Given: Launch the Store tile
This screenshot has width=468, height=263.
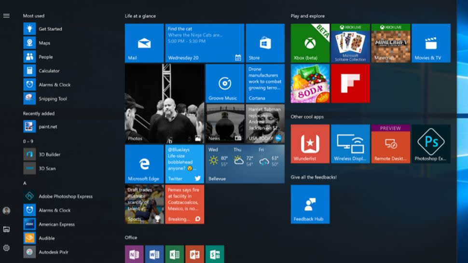Looking at the screenshot, I should coord(265,43).
